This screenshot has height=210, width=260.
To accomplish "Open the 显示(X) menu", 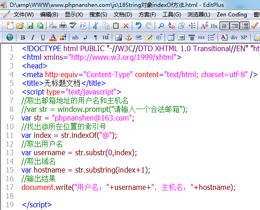I will pos(74,15).
